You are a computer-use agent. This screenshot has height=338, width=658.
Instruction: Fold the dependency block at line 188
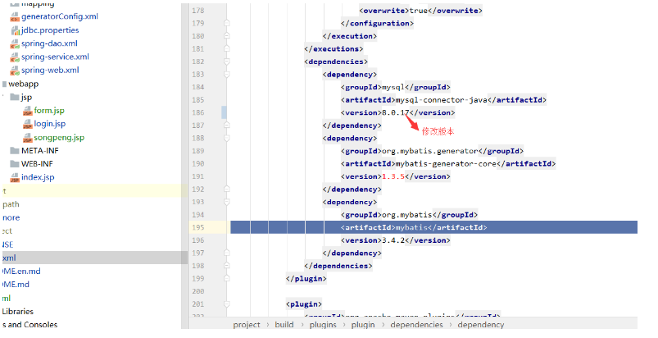coord(227,138)
